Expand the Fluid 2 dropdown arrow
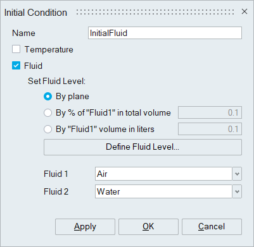Image resolution: width=254 pixels, height=247 pixels. (237, 191)
